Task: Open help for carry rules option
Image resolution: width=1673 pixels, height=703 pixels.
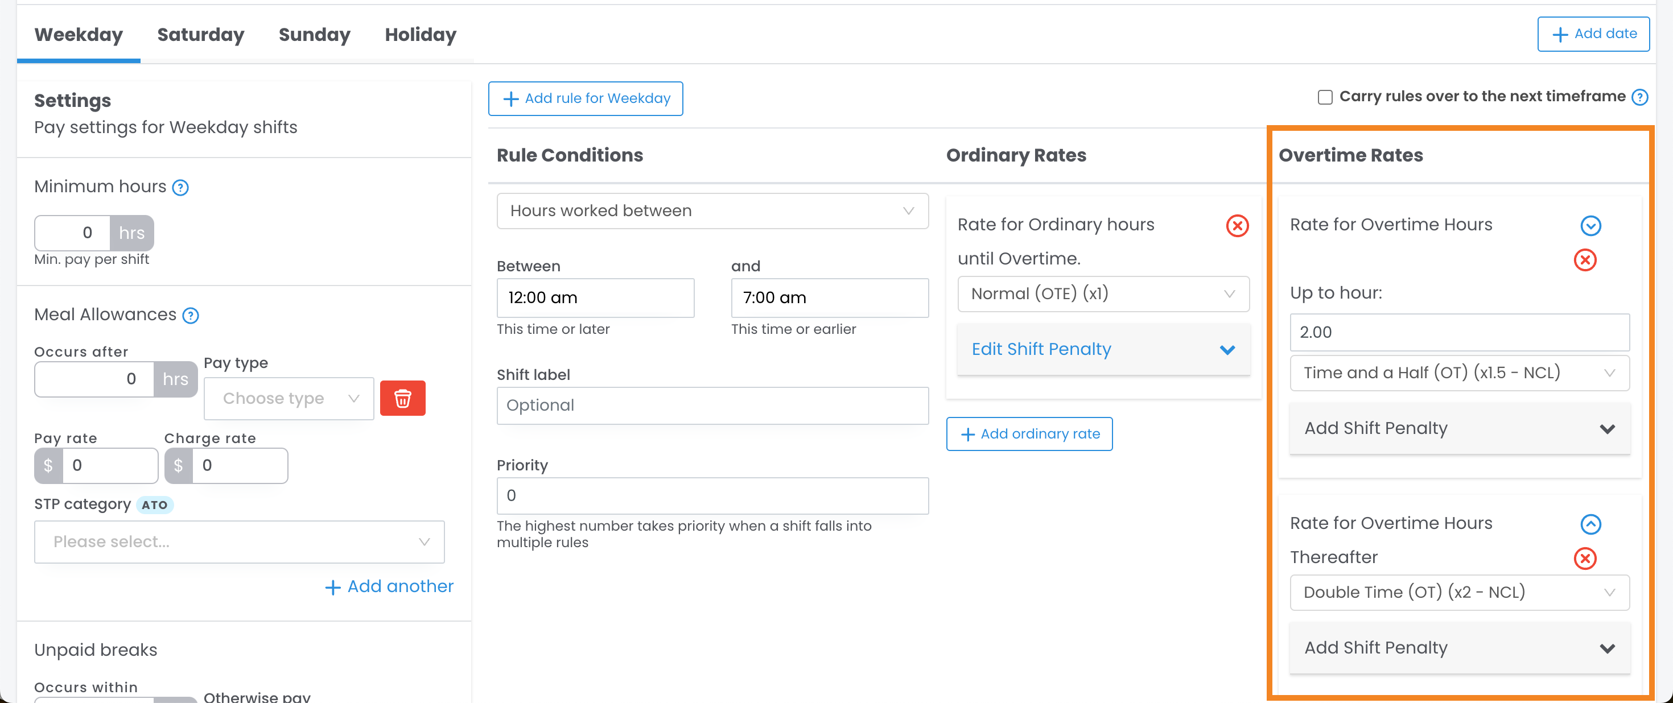Action: (x=1639, y=97)
